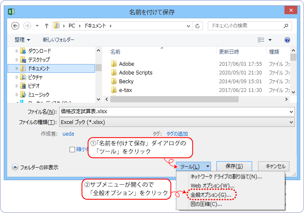The width and height of the screenshot is (304, 213).
Task: Select the e-tax folder
Action: pos(125,90)
